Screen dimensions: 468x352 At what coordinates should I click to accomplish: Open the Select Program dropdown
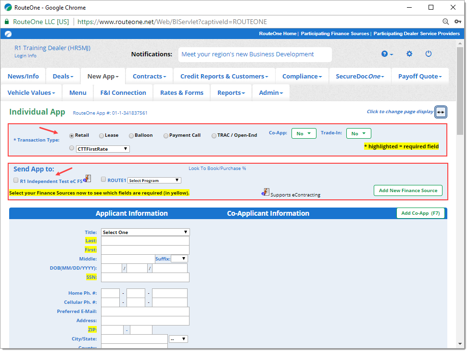pyautogui.click(x=154, y=181)
